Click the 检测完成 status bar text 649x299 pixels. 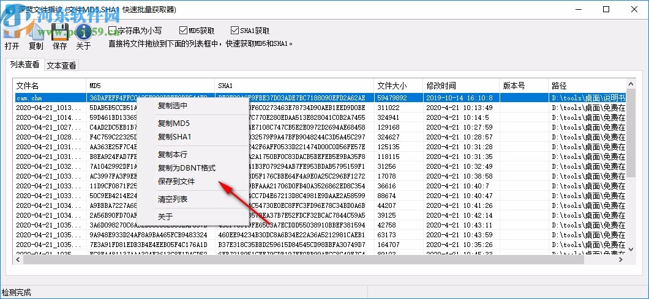(17, 293)
